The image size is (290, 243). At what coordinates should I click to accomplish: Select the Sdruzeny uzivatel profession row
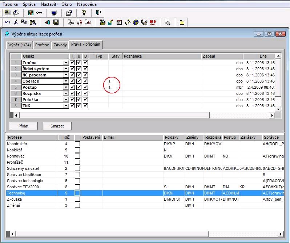point(145,168)
